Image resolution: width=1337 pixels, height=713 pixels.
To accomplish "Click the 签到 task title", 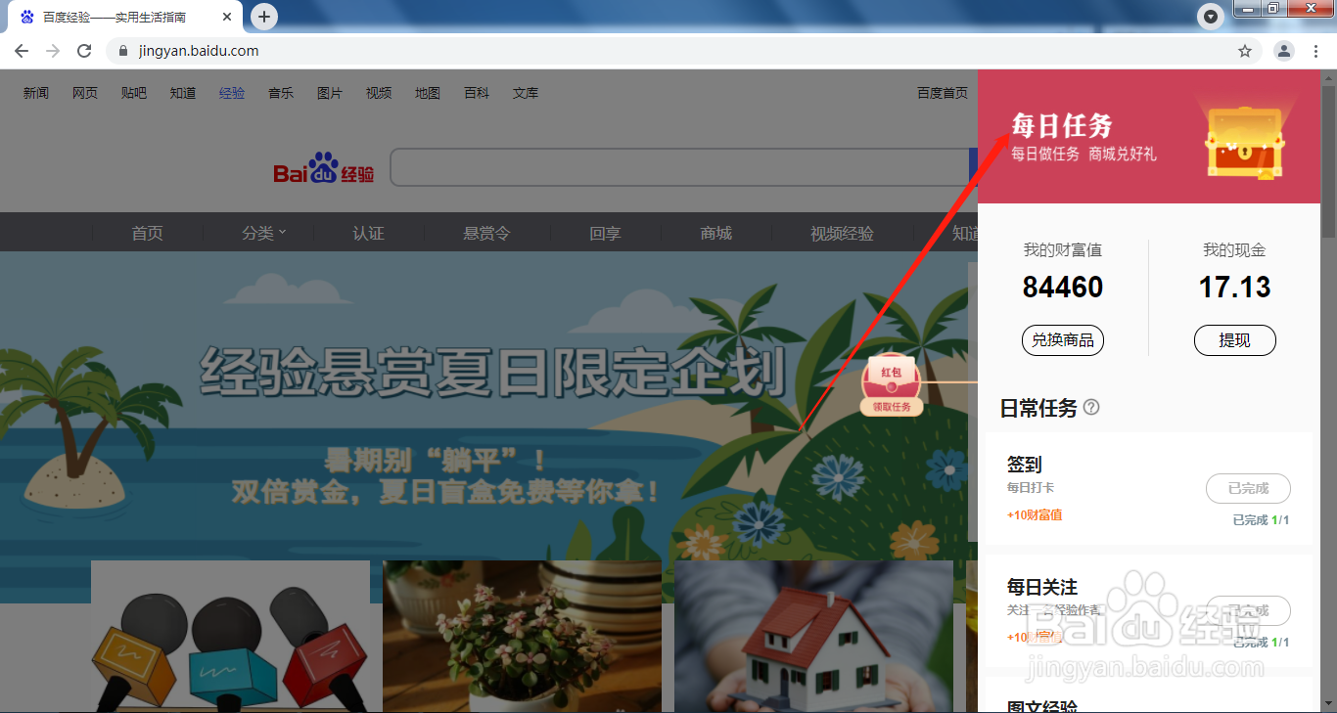I will (1025, 465).
